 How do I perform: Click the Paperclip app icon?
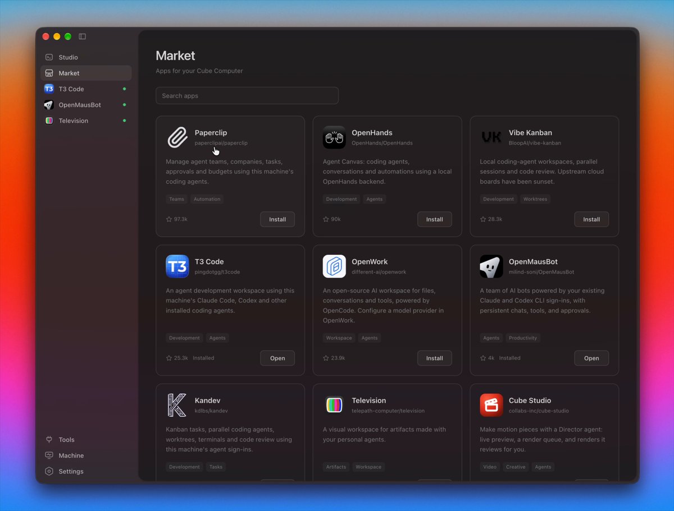point(177,137)
